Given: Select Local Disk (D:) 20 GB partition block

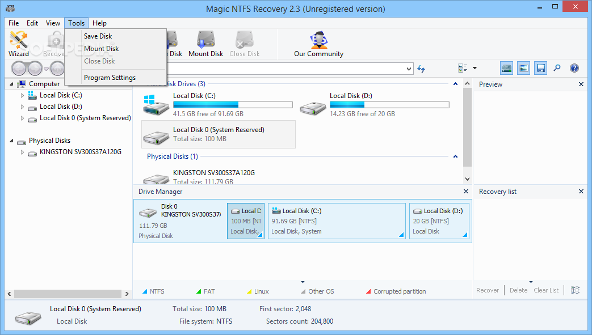Looking at the screenshot, I should click(439, 221).
